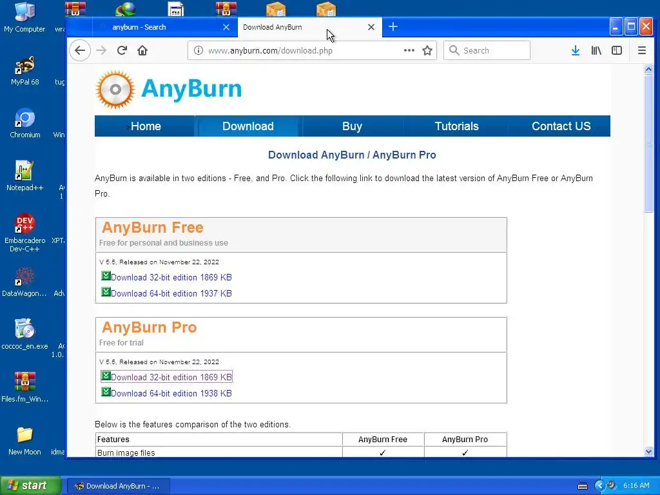Show site information icon in address bar

(199, 50)
